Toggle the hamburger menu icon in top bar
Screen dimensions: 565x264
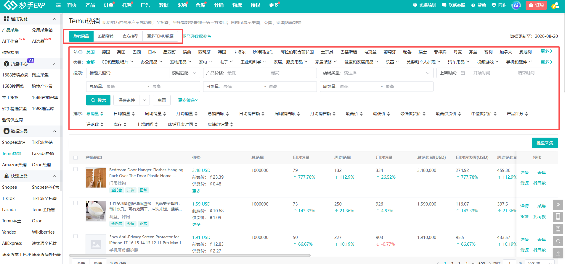pyautogui.click(x=58, y=5)
